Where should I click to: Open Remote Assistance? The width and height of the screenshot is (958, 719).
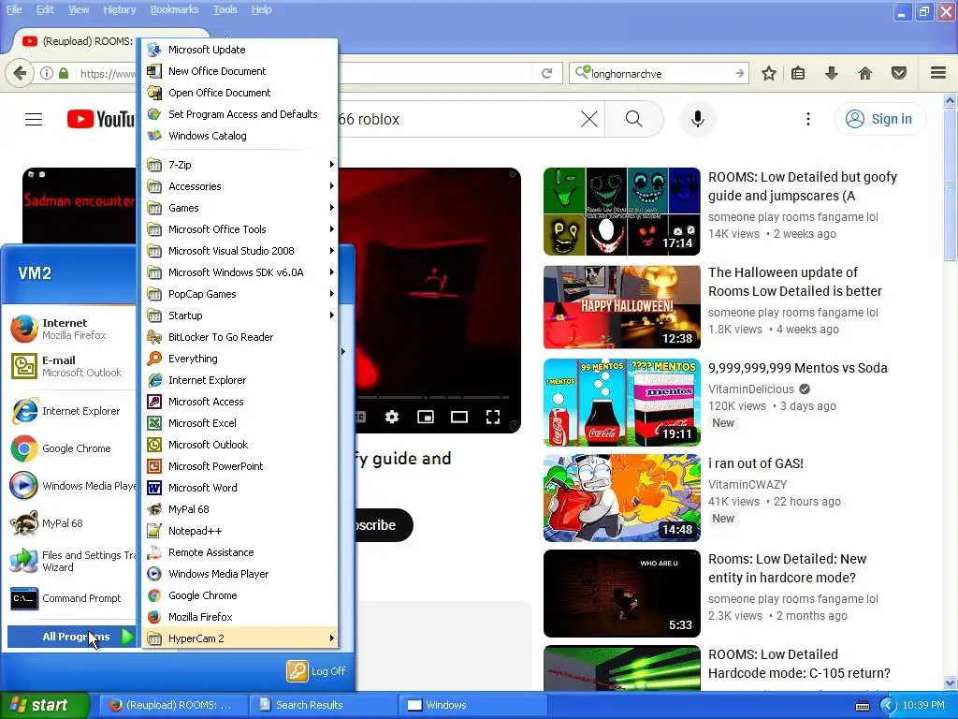click(239, 552)
